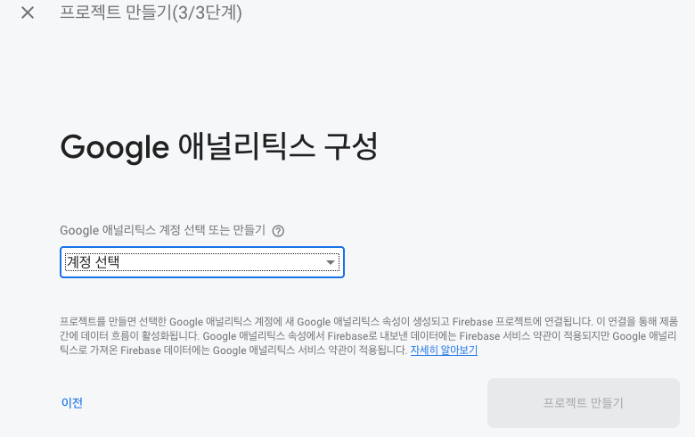695x437 pixels.
Task: Click the dropdown arrow in account selector
Action: (331, 262)
